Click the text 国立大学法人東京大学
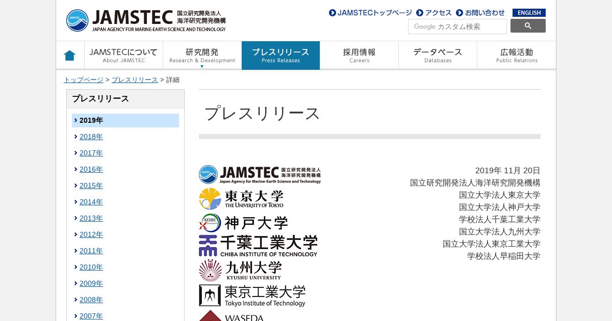 [500, 195]
